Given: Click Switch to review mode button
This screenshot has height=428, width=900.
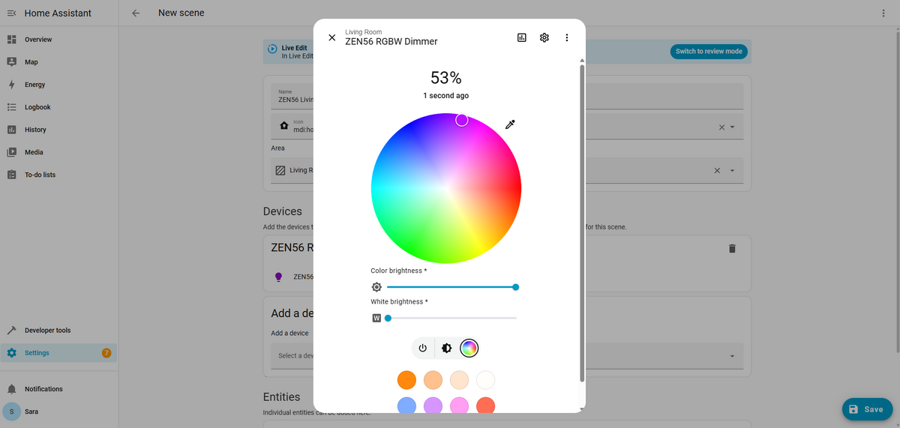Looking at the screenshot, I should coord(709,52).
